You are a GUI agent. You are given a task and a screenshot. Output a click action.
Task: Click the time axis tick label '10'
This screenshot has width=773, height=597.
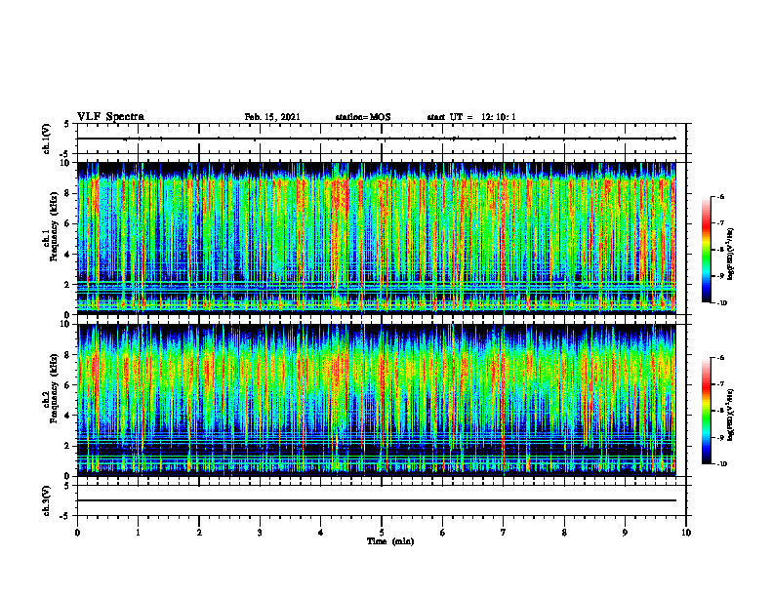point(686,533)
